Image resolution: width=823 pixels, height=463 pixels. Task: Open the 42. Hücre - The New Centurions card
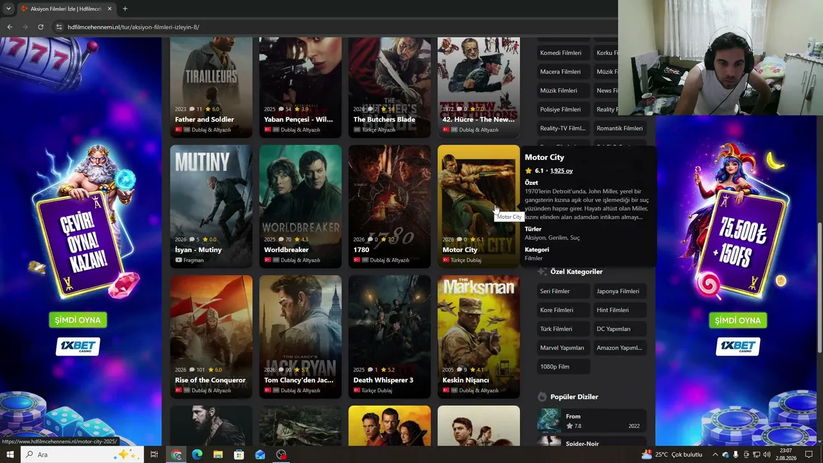(478, 87)
